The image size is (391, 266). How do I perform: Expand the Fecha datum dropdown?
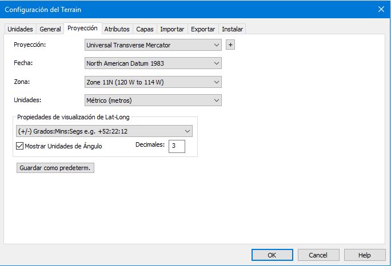[153, 63]
